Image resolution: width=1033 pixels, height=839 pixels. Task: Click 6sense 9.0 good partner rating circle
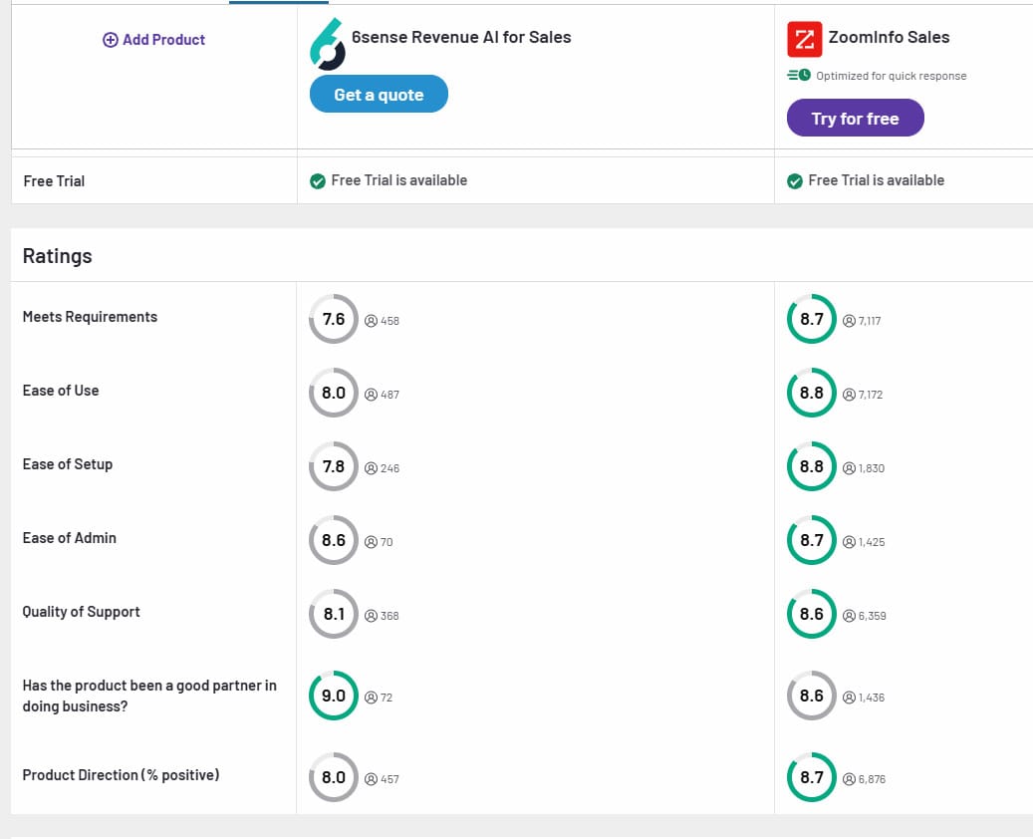point(334,696)
